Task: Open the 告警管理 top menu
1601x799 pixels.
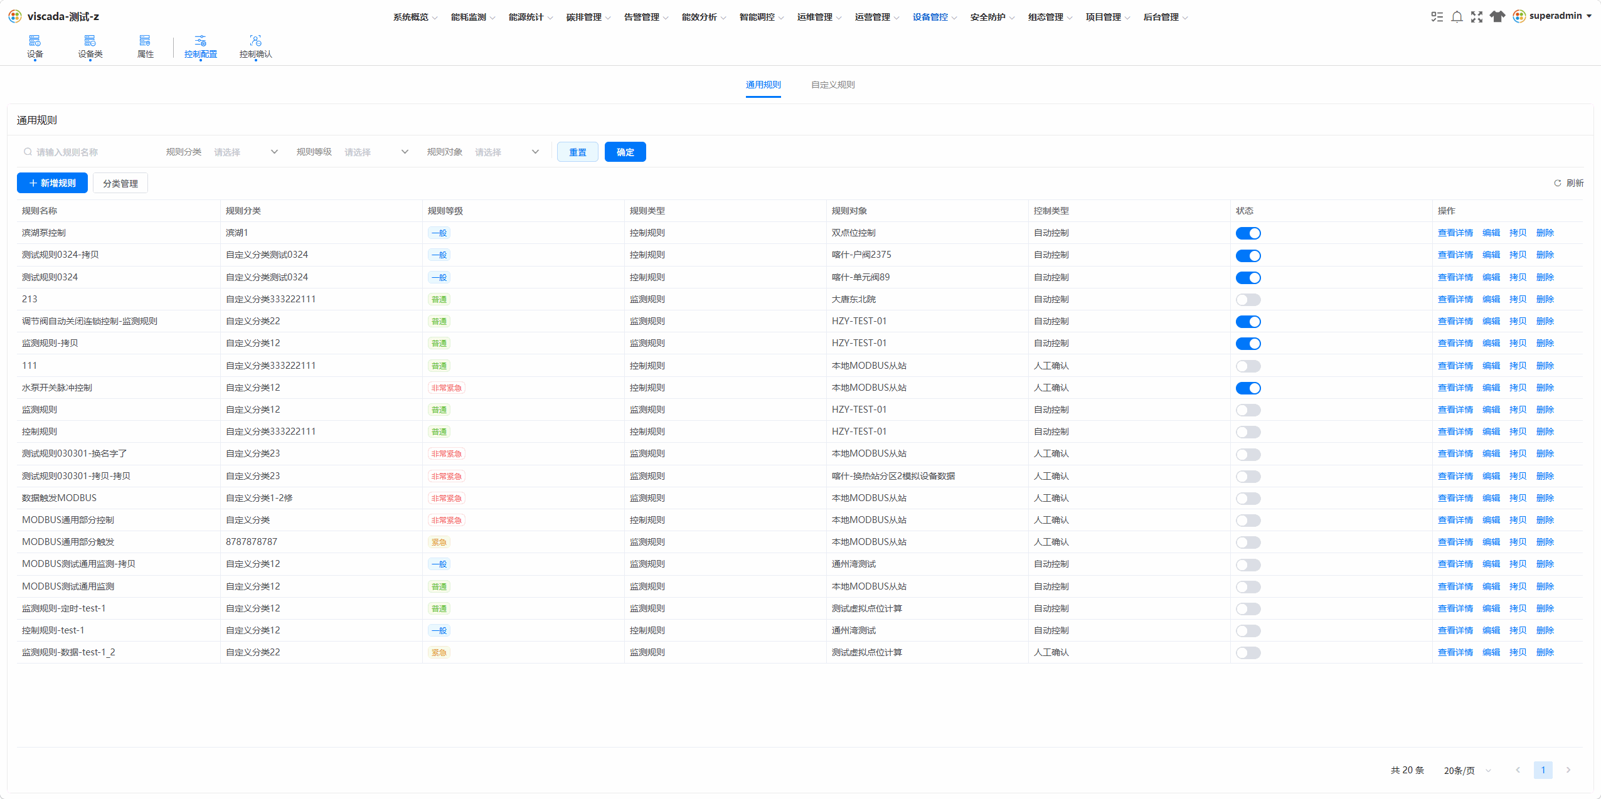Action: [646, 17]
